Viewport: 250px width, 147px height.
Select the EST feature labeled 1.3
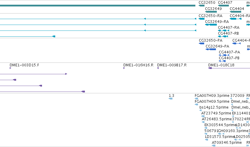170,99
